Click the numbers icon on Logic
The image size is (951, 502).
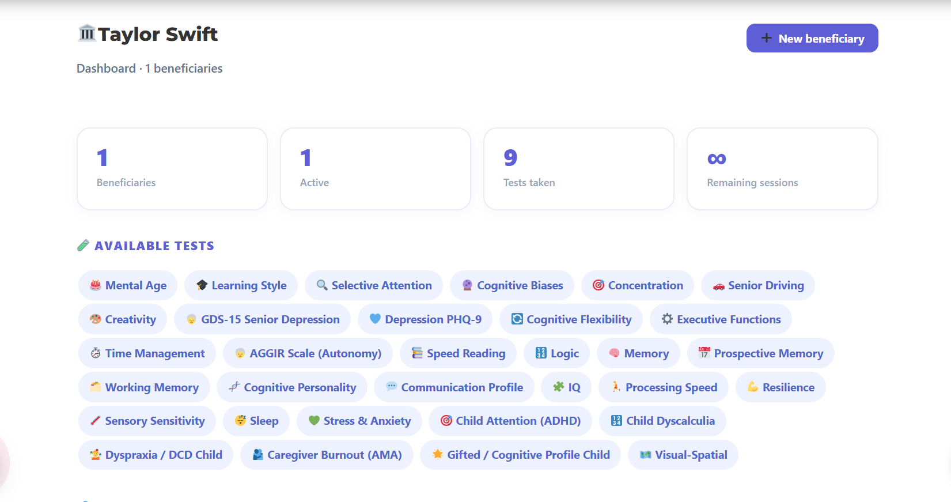click(x=541, y=353)
